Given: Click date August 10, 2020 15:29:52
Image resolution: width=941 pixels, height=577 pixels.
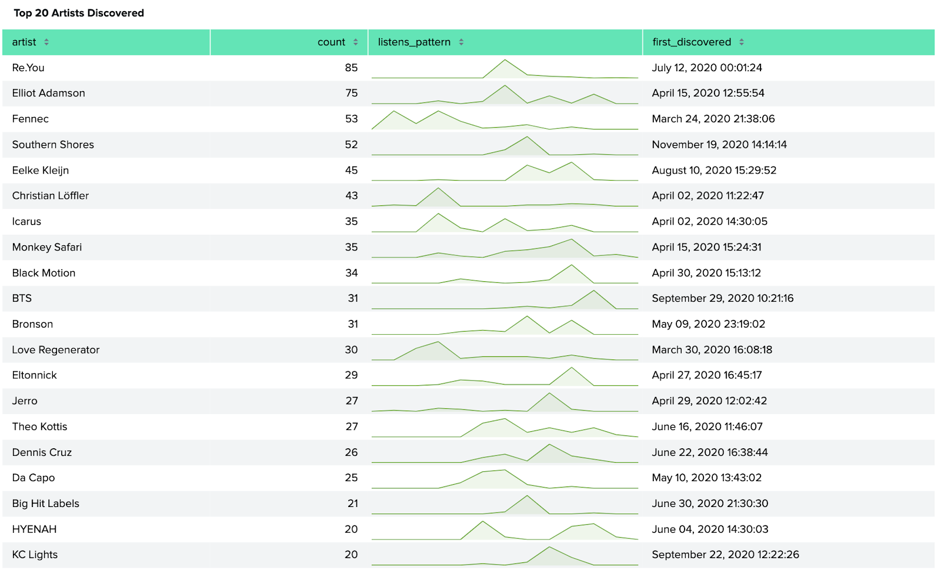Looking at the screenshot, I should [714, 170].
